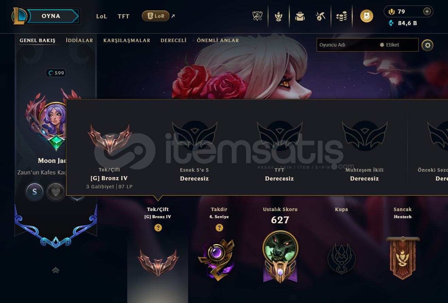Open the Collection backpack icon
The height and width of the screenshot is (303, 448).
point(300,16)
